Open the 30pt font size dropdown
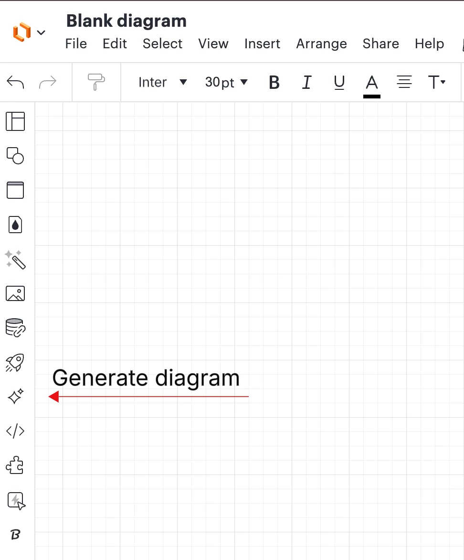Image resolution: width=464 pixels, height=560 pixels. click(x=226, y=82)
